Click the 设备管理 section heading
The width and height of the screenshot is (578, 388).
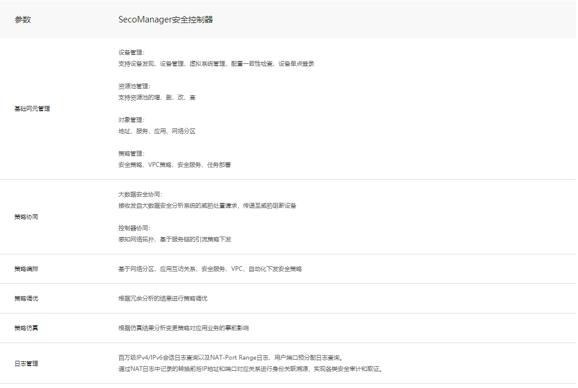(132, 52)
